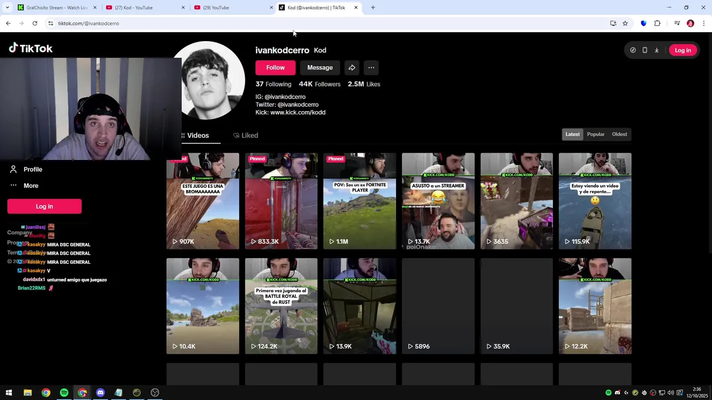Image resolution: width=712 pixels, height=400 pixels.
Task: Open the Chrome profile avatar
Action: [x=690, y=23]
